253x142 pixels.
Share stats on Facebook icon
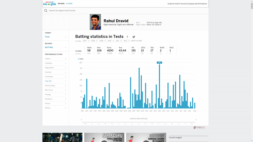(127, 37)
